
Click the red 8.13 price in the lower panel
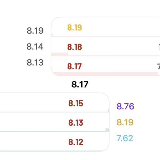click(x=76, y=123)
